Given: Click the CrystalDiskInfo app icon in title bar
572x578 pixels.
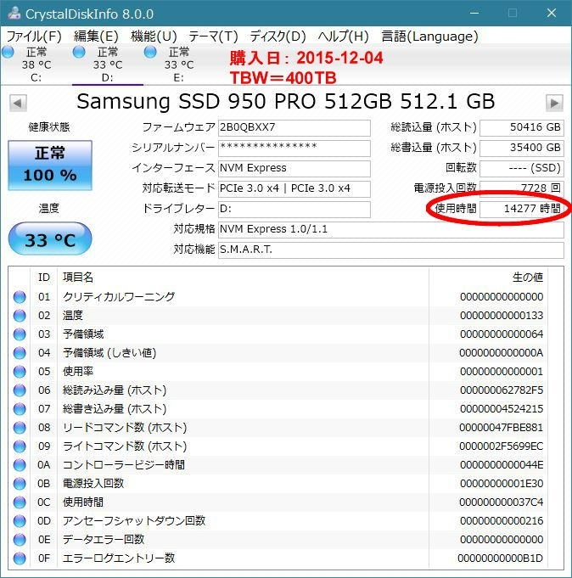Looking at the screenshot, I should tap(14, 14).
